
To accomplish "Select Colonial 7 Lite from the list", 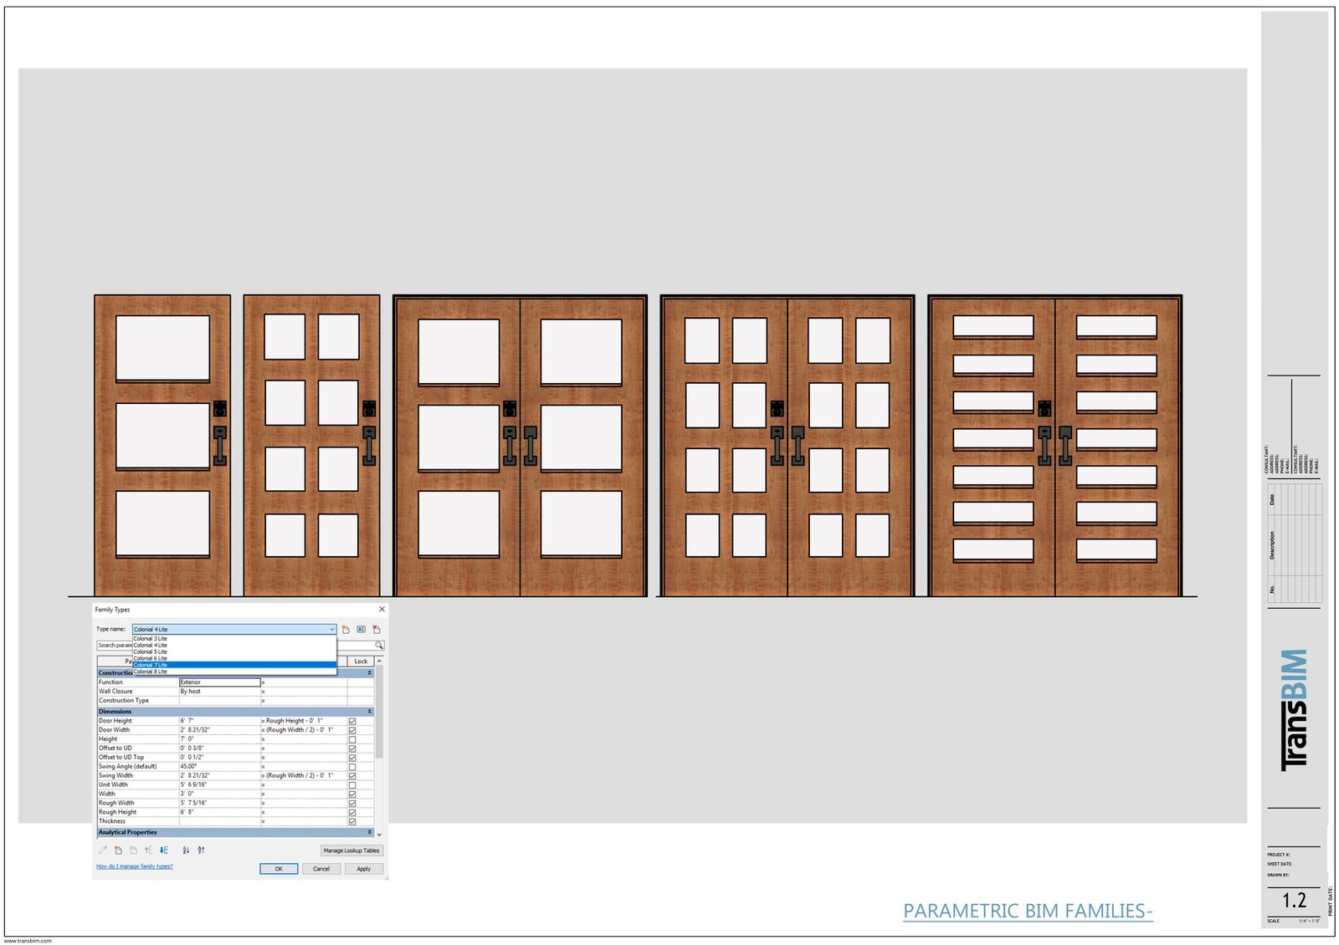I will pos(151,665).
